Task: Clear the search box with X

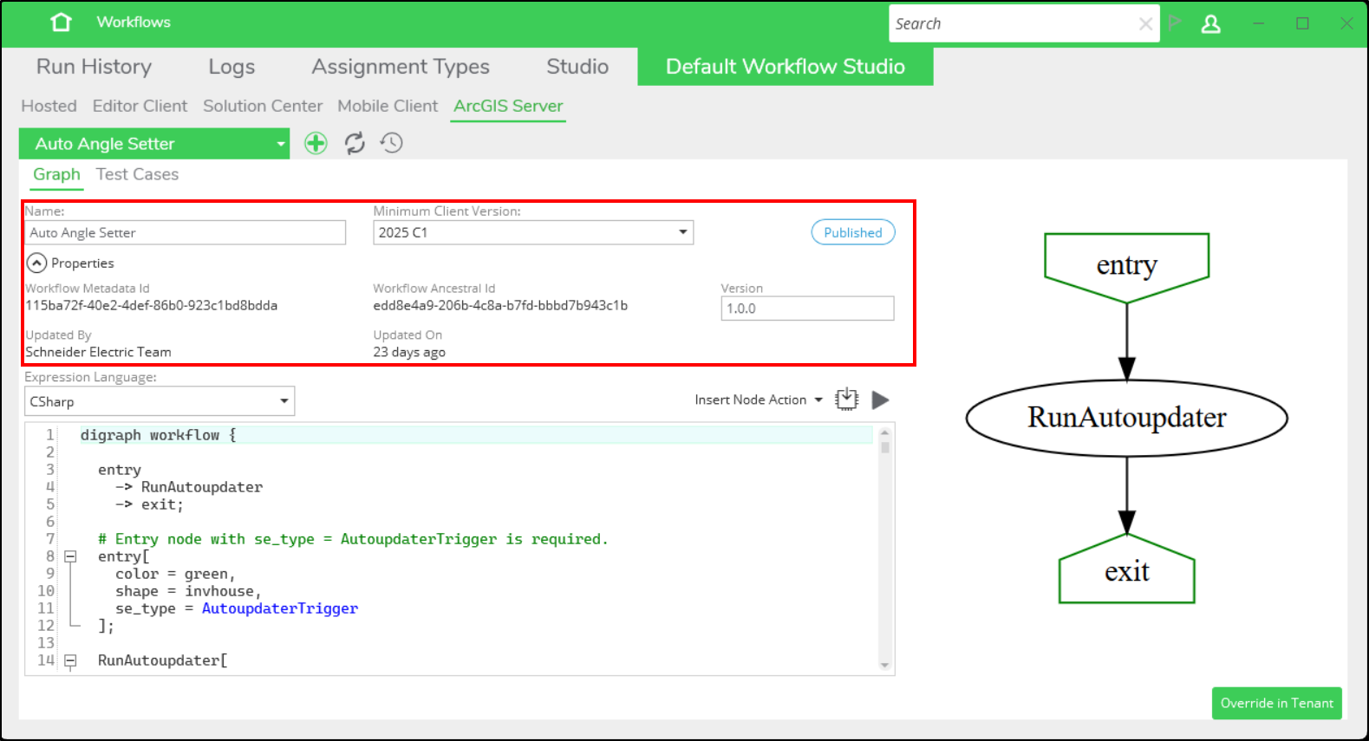Action: click(1145, 24)
